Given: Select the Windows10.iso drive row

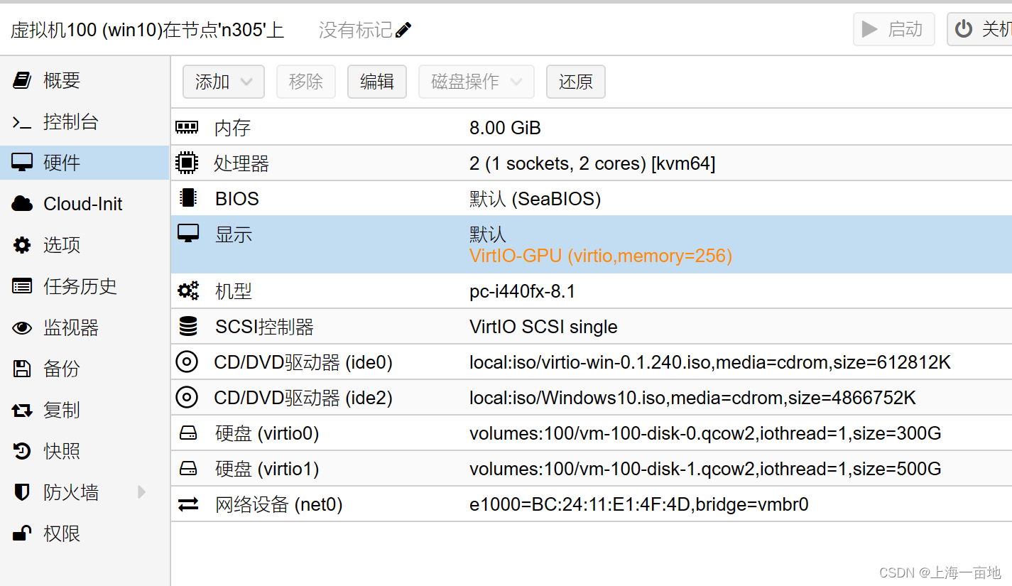Looking at the screenshot, I should (592, 398).
